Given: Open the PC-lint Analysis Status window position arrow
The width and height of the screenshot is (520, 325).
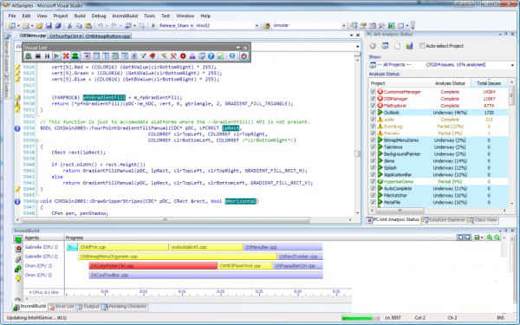Looking at the screenshot, I should pyautogui.click(x=500, y=34).
